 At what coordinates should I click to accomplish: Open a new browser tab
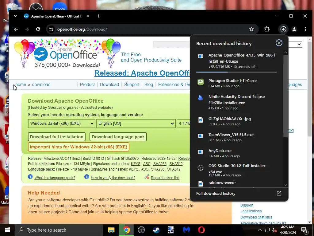[99, 16]
